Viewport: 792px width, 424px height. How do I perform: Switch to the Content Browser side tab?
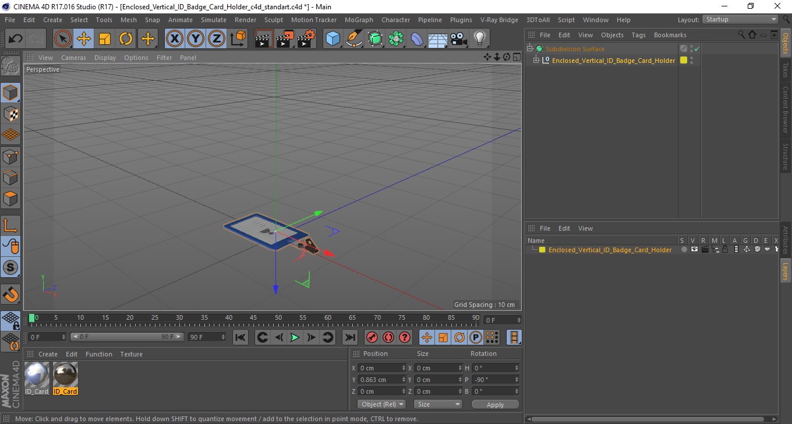click(786, 109)
